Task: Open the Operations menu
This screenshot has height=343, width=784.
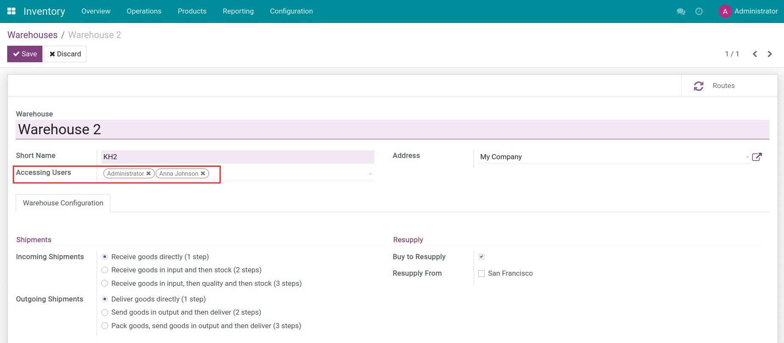Action: tap(144, 11)
